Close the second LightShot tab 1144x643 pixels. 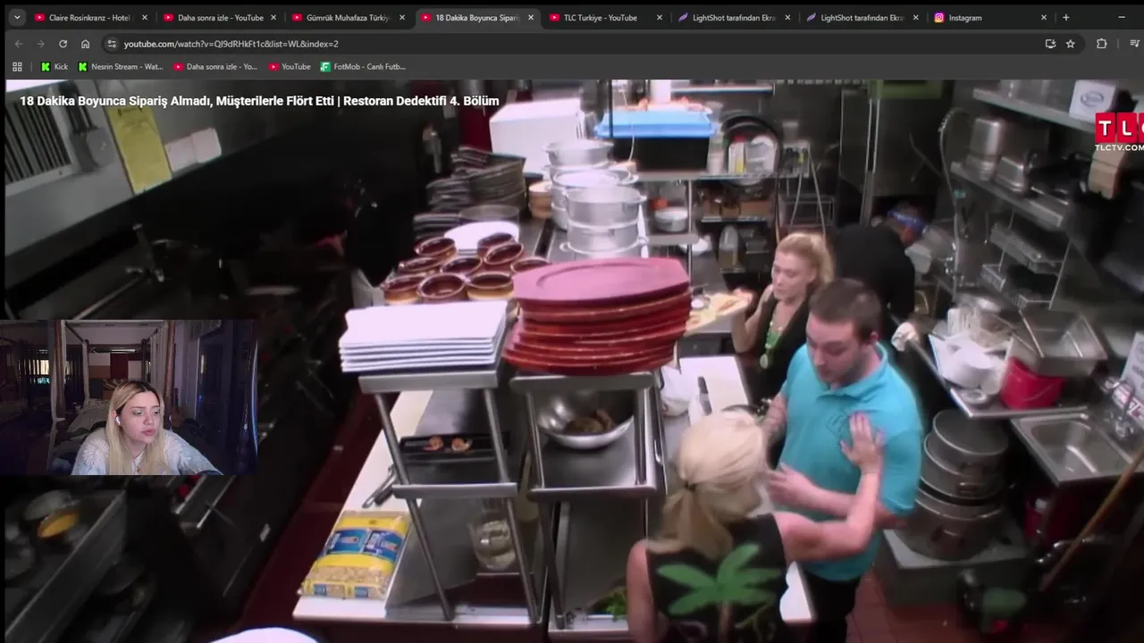pyautogui.click(x=915, y=17)
